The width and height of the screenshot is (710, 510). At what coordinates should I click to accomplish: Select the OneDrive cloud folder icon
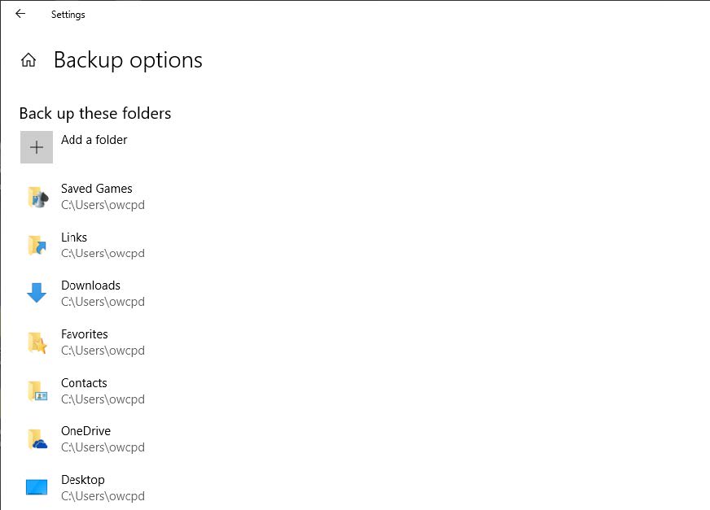[37, 439]
